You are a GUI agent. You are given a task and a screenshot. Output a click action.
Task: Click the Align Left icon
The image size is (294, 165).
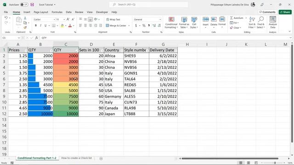(x=80, y=26)
